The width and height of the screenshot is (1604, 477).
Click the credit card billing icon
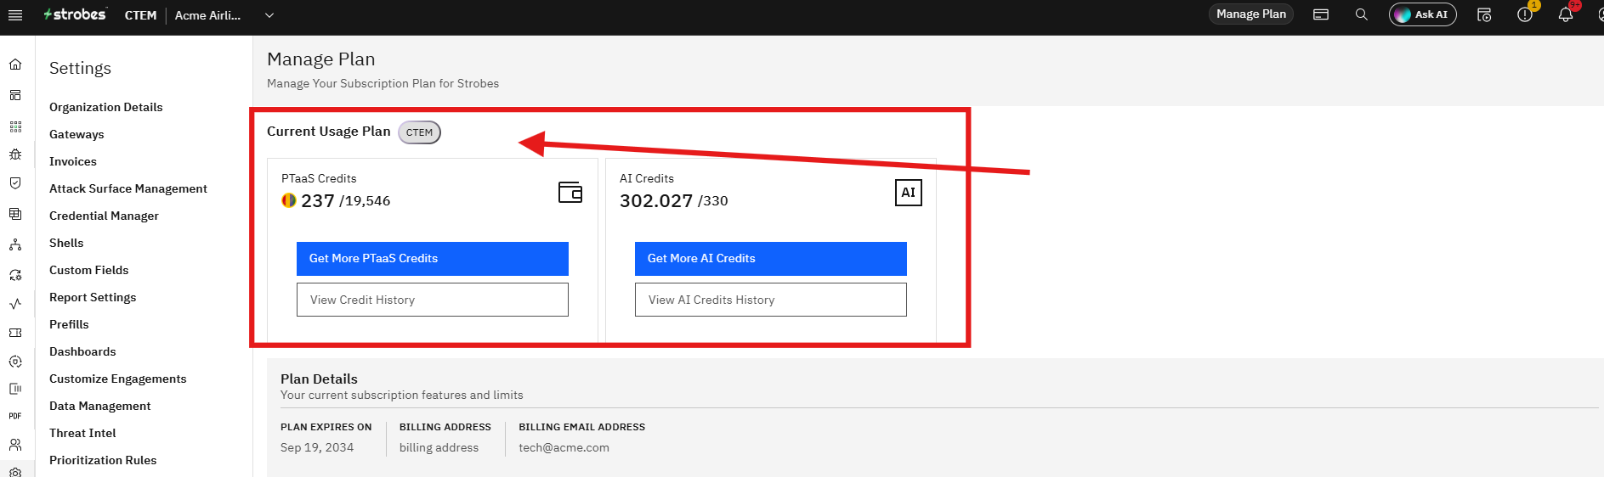point(1321,14)
